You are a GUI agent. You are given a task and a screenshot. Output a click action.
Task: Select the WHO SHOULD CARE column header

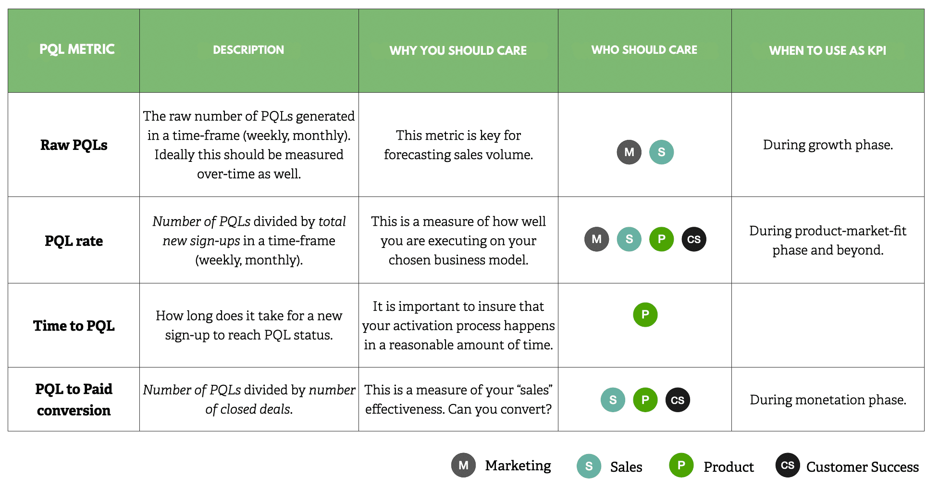644,50
